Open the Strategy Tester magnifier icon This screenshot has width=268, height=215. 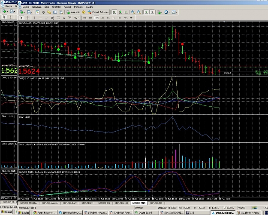61,12
